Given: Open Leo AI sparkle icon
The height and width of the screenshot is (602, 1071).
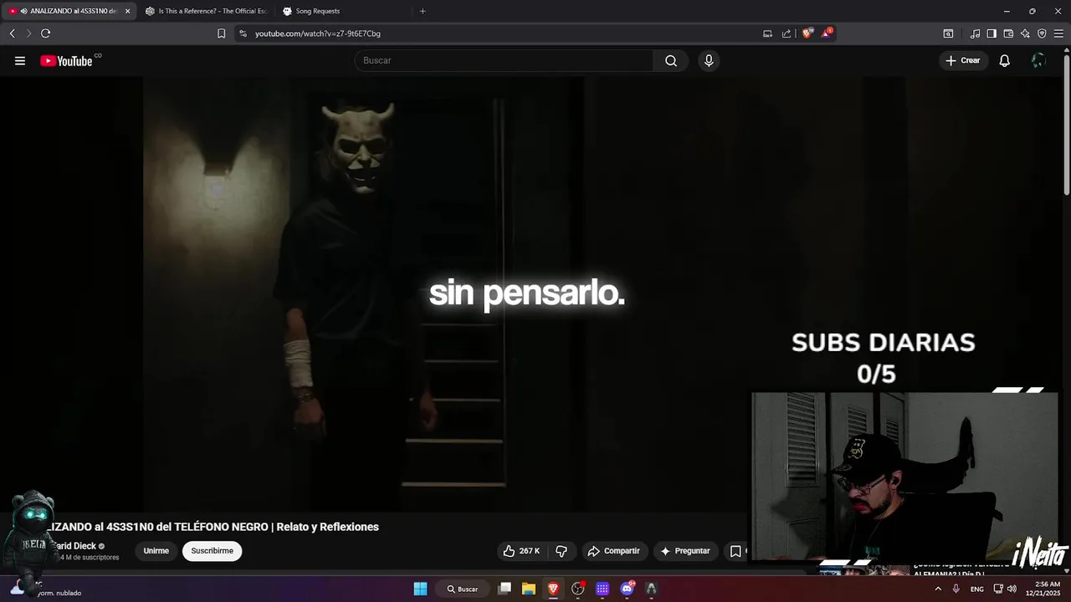Looking at the screenshot, I should pyautogui.click(x=1025, y=33).
